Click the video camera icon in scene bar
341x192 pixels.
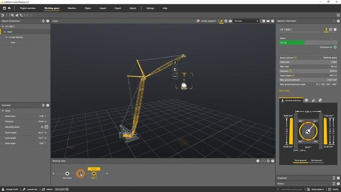pyautogui.click(x=268, y=21)
